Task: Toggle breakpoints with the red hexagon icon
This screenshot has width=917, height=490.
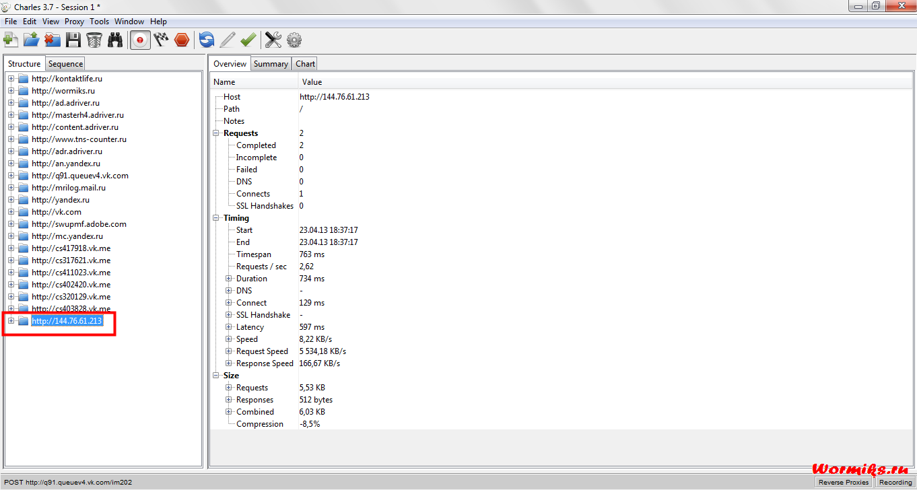Action: (x=182, y=40)
